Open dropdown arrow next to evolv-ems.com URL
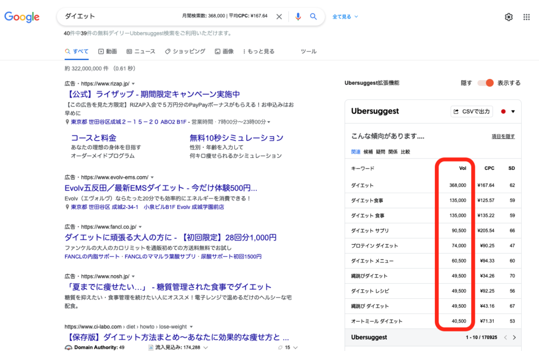The image size is (539, 351). (152, 177)
